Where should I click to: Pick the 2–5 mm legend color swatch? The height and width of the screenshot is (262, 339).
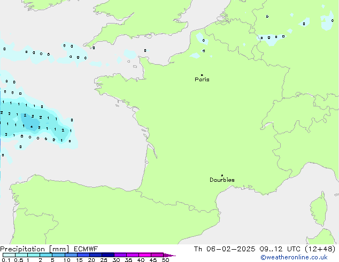[46, 255]
